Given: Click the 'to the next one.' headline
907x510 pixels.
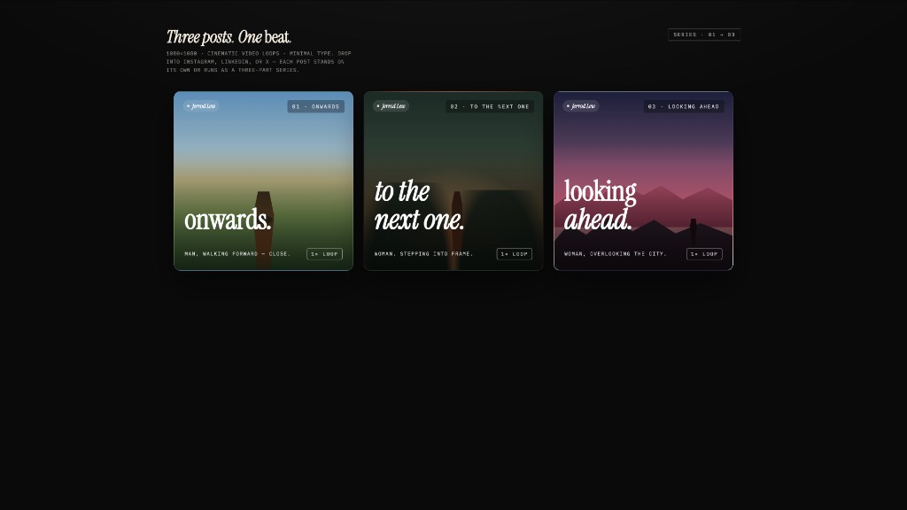Looking at the screenshot, I should click(418, 206).
